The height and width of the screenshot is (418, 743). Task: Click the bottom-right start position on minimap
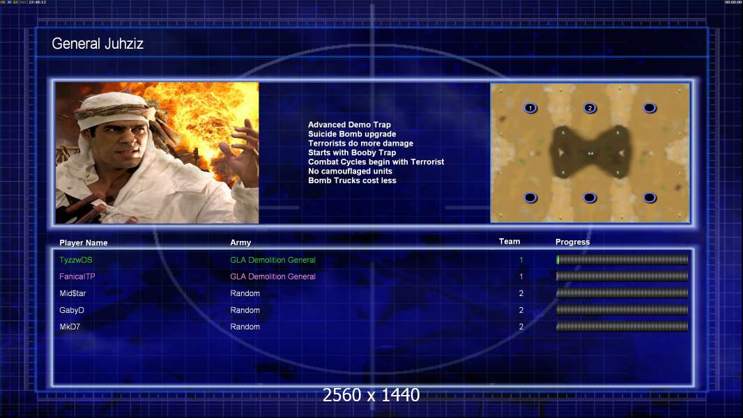coord(650,197)
